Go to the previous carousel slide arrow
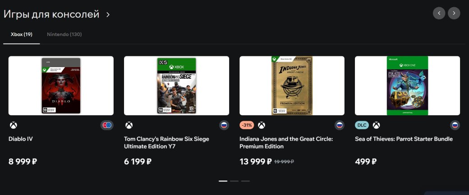This screenshot has height=195, width=469. click(439, 13)
